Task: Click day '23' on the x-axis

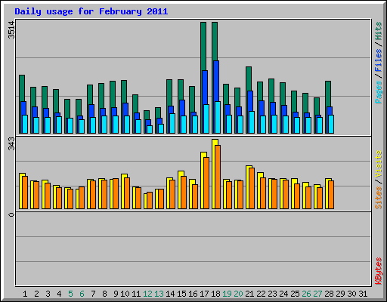Action: tap(272, 294)
